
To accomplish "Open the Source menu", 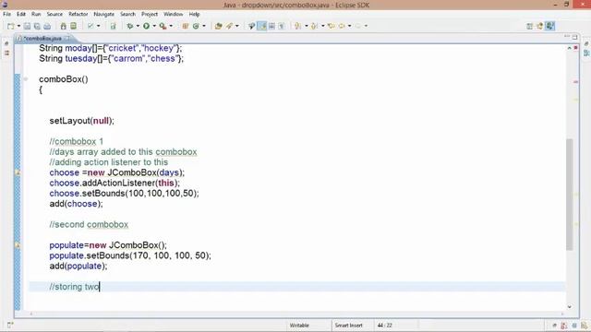I will pos(54,14).
